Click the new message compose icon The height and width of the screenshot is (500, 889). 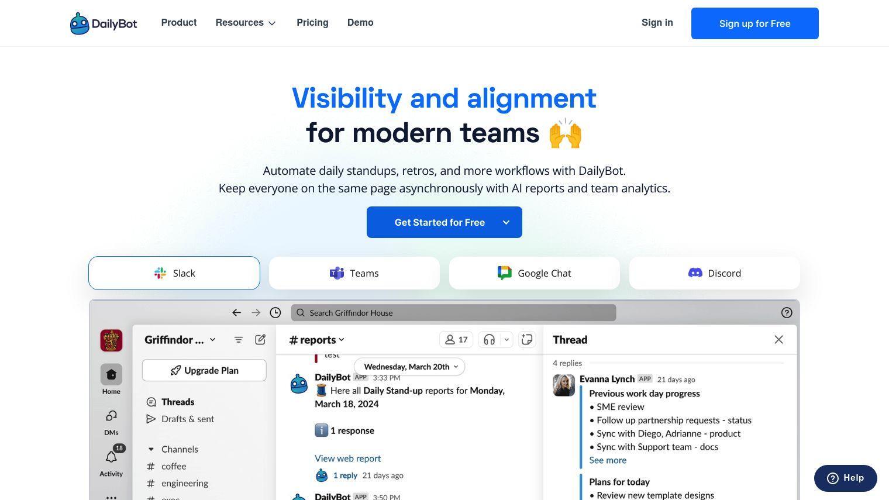tap(260, 340)
